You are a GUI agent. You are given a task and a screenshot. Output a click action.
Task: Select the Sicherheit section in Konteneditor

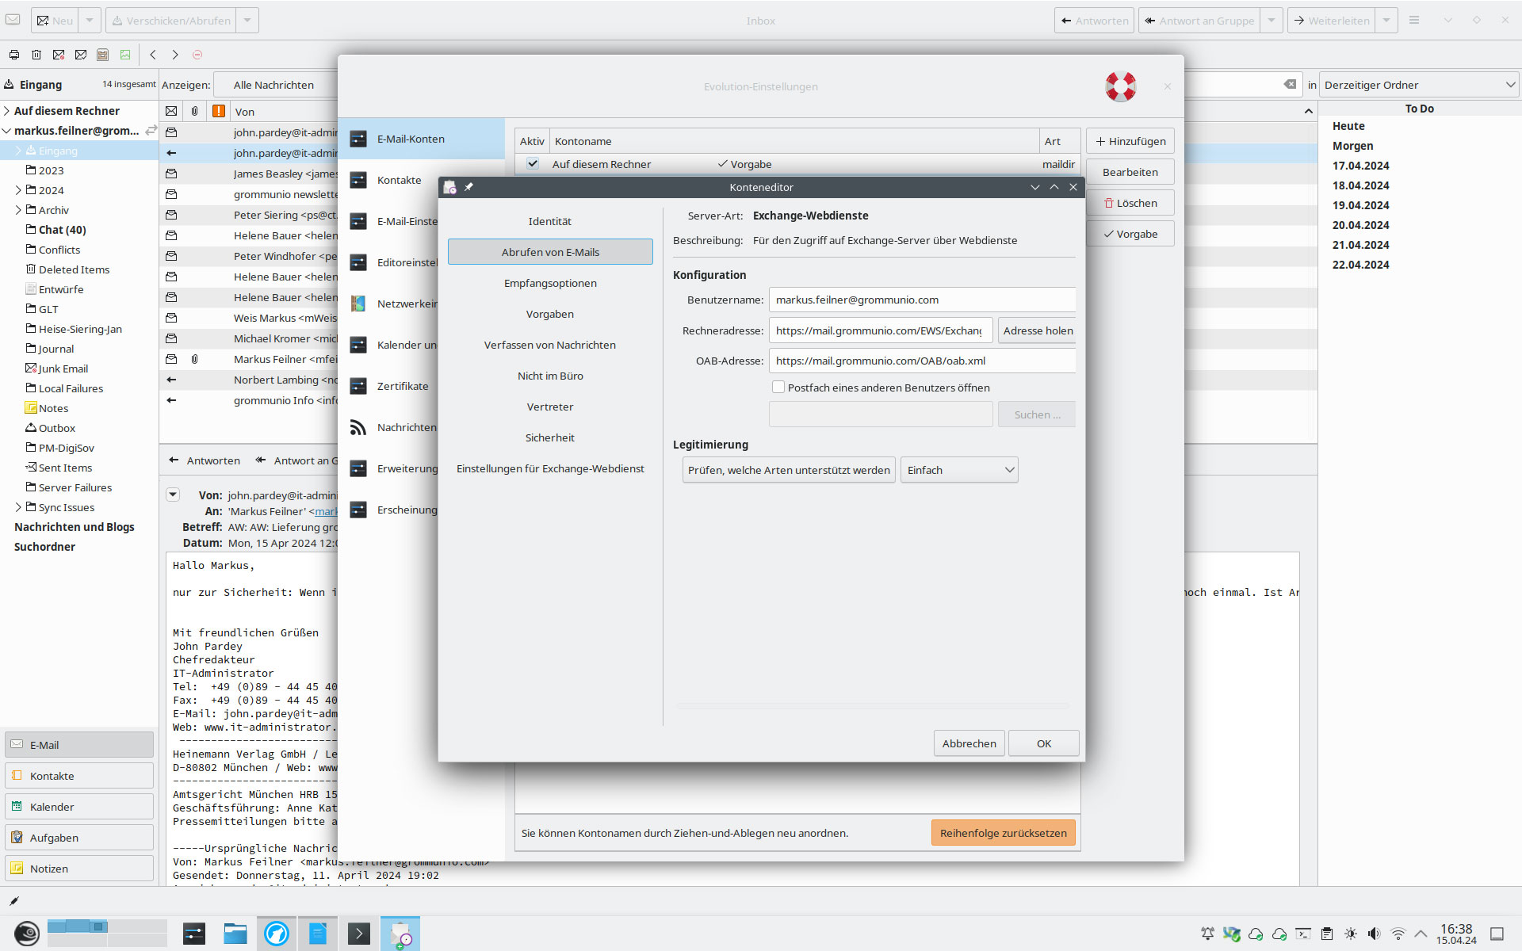point(550,437)
